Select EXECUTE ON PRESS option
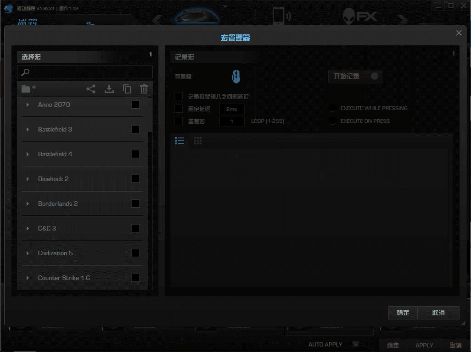471x352 pixels. [x=332, y=121]
